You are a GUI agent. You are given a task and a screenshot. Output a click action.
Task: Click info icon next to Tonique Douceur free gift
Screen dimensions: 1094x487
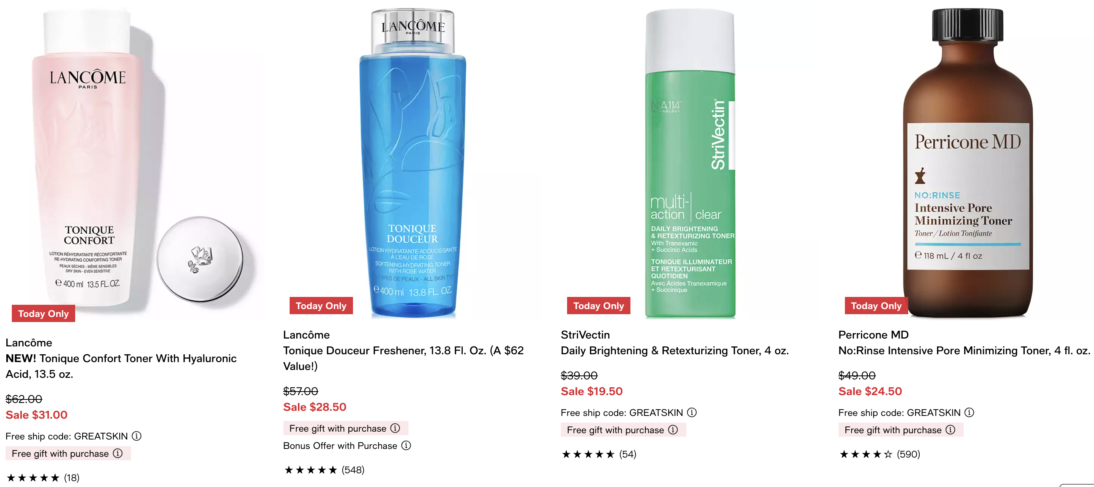point(395,428)
